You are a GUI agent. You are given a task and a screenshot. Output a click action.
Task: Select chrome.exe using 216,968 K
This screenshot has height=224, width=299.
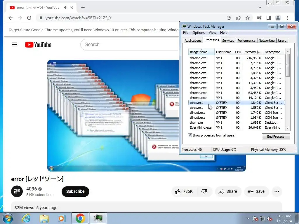pos(237,58)
